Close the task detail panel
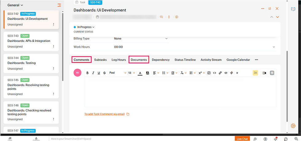 pos(277,9)
